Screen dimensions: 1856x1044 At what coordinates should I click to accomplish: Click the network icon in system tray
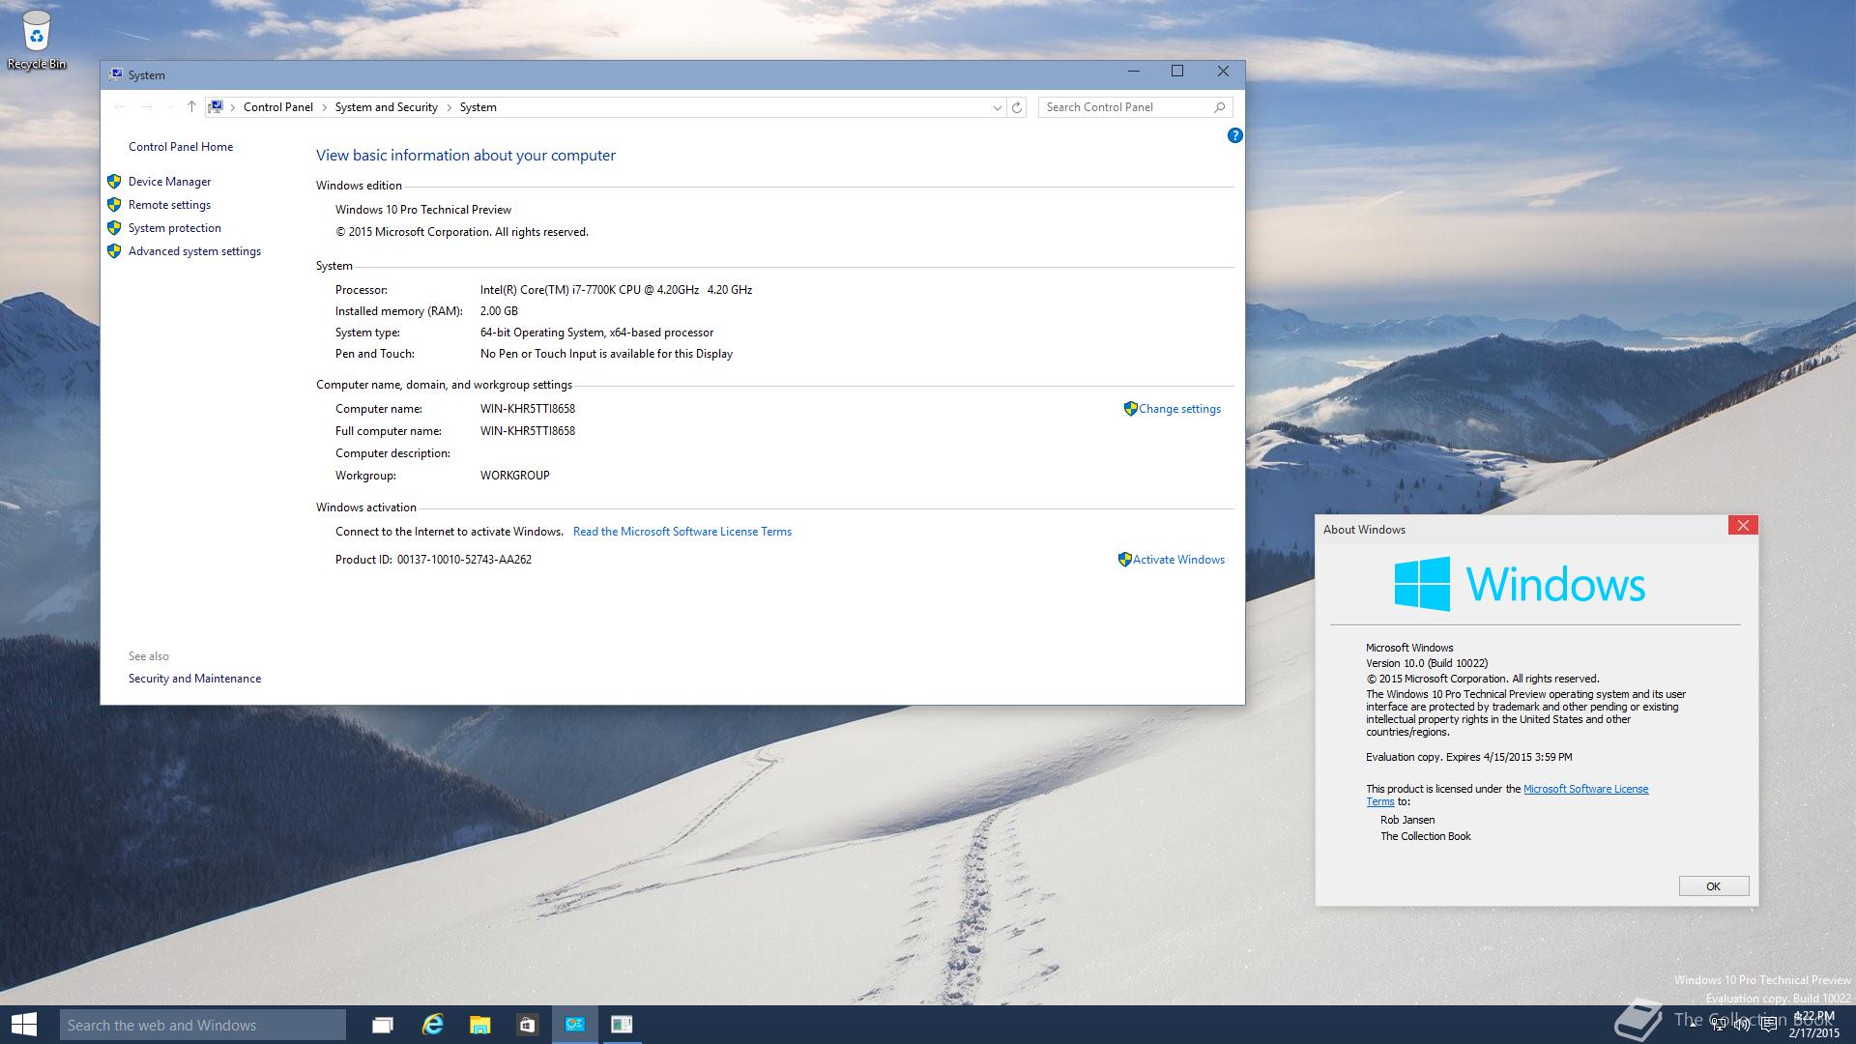coord(1719,1025)
